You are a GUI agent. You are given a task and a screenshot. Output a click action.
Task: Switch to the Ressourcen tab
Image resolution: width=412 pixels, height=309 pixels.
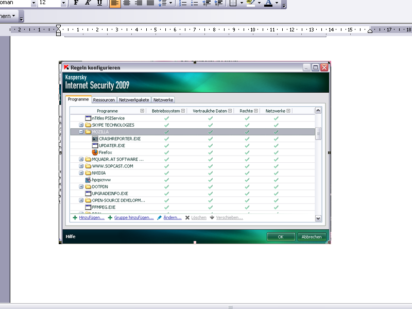(x=104, y=100)
